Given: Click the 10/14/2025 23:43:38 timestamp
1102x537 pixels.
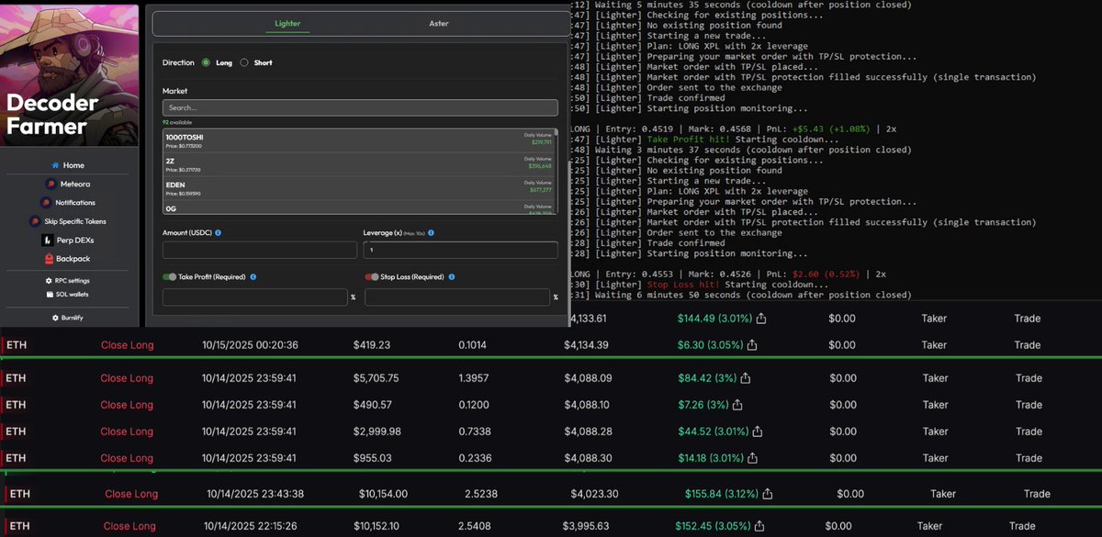Looking at the screenshot, I should tap(254, 494).
